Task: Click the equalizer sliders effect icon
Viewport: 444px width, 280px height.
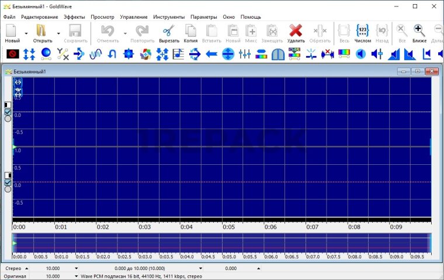Action: [245, 54]
